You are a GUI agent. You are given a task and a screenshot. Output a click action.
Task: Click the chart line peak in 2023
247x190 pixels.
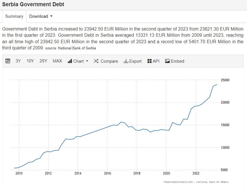[x=217, y=85]
